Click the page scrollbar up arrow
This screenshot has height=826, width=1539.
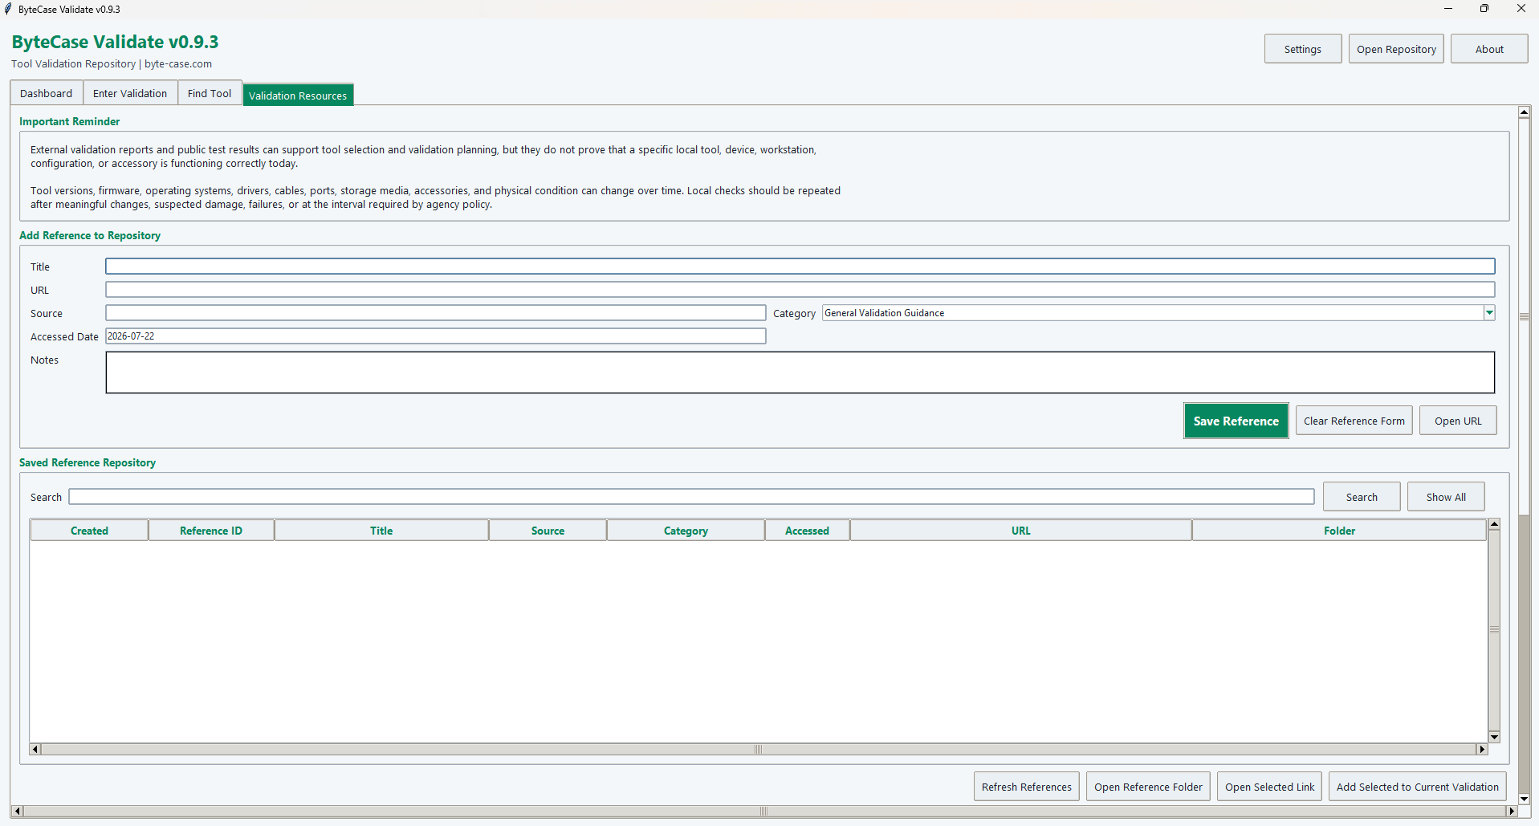click(1524, 112)
